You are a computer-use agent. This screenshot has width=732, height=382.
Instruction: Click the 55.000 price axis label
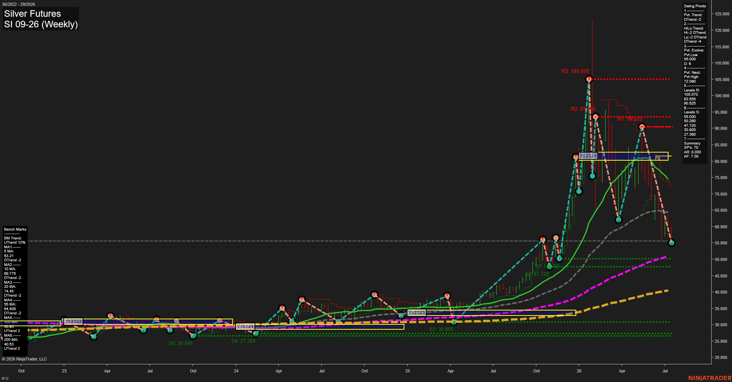[721, 243]
